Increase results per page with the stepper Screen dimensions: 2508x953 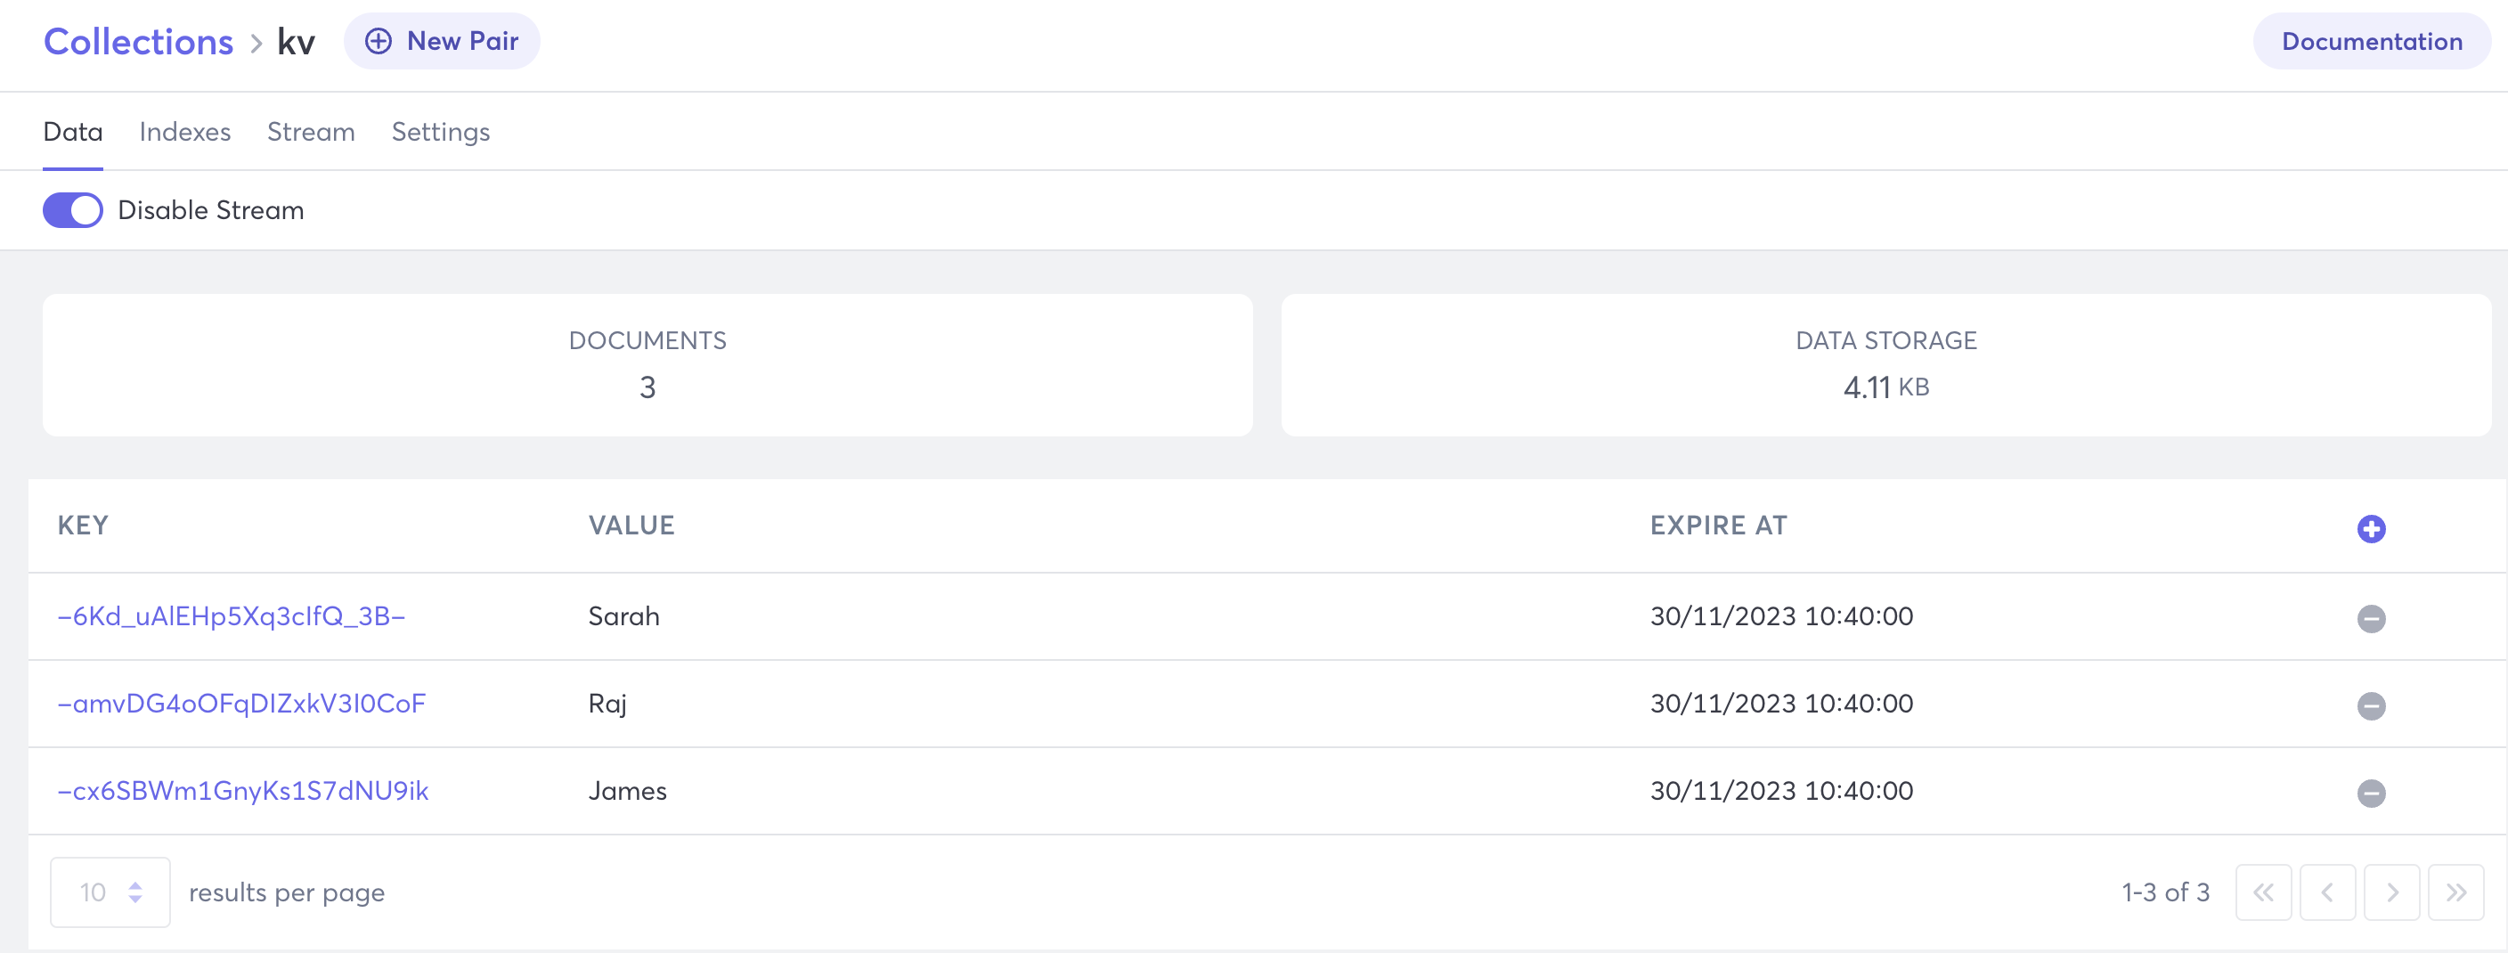pos(135,884)
